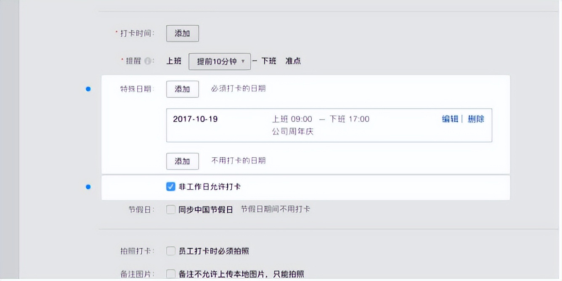Enable 同步中国节假日 checkbox
The height and width of the screenshot is (281, 562).
coord(170,209)
